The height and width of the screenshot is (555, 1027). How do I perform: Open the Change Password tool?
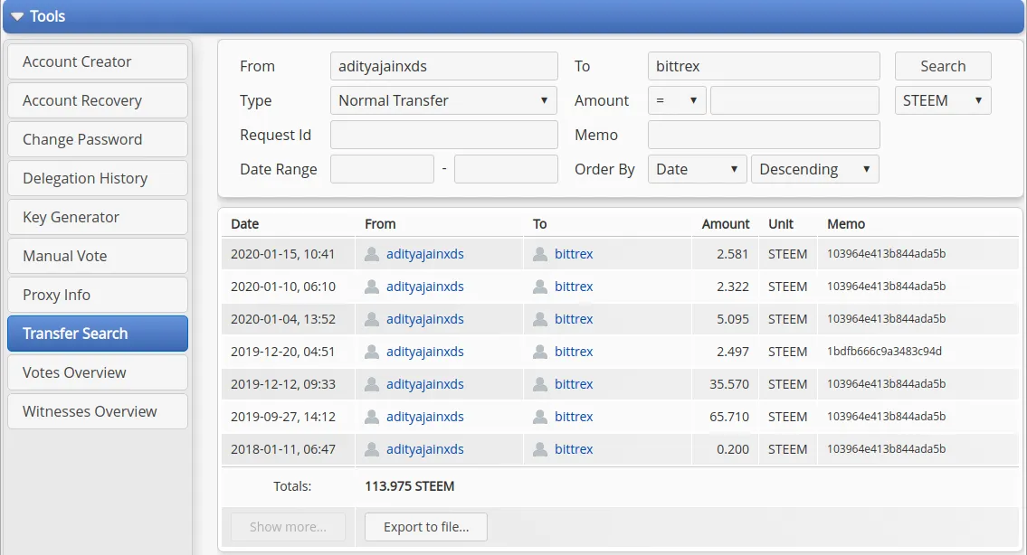[x=98, y=139]
